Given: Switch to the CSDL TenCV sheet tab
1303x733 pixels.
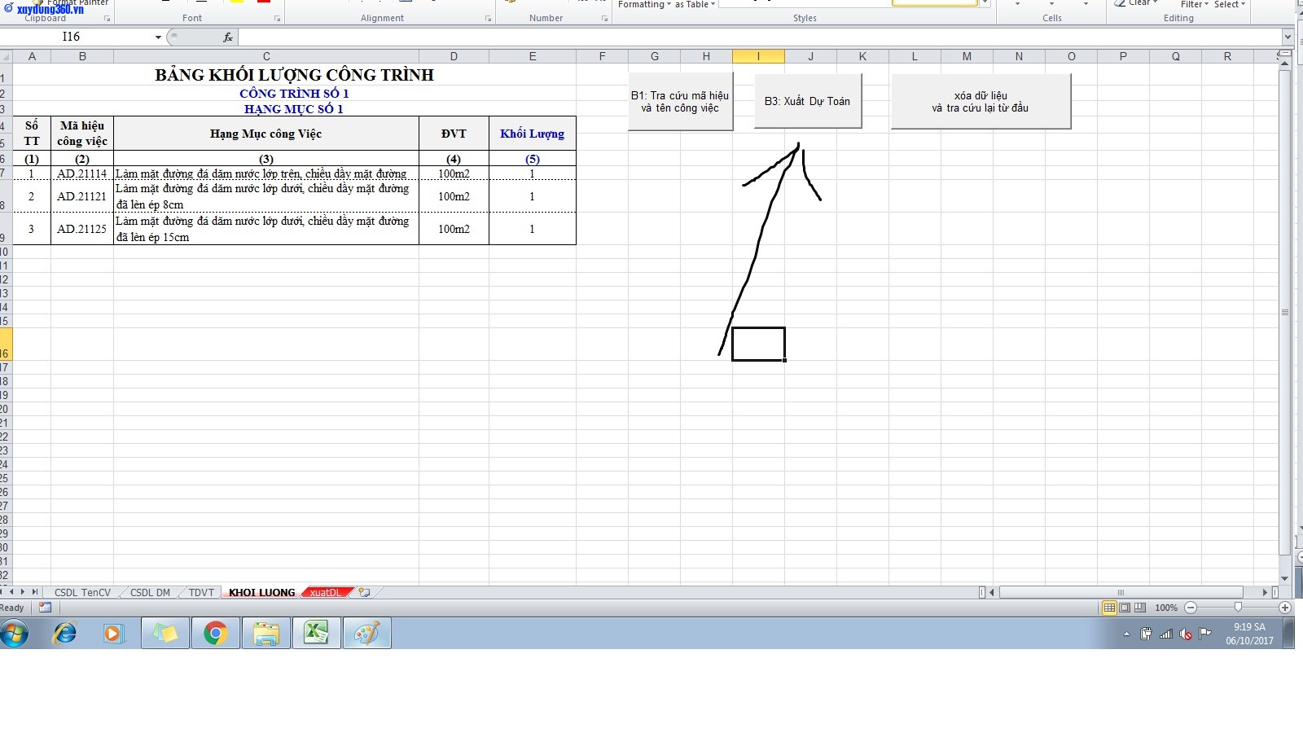Looking at the screenshot, I should [x=82, y=593].
